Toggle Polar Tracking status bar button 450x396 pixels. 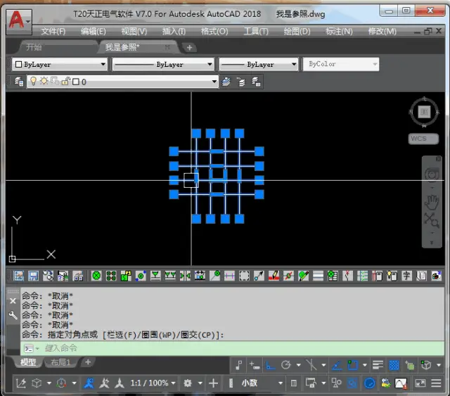point(286,365)
